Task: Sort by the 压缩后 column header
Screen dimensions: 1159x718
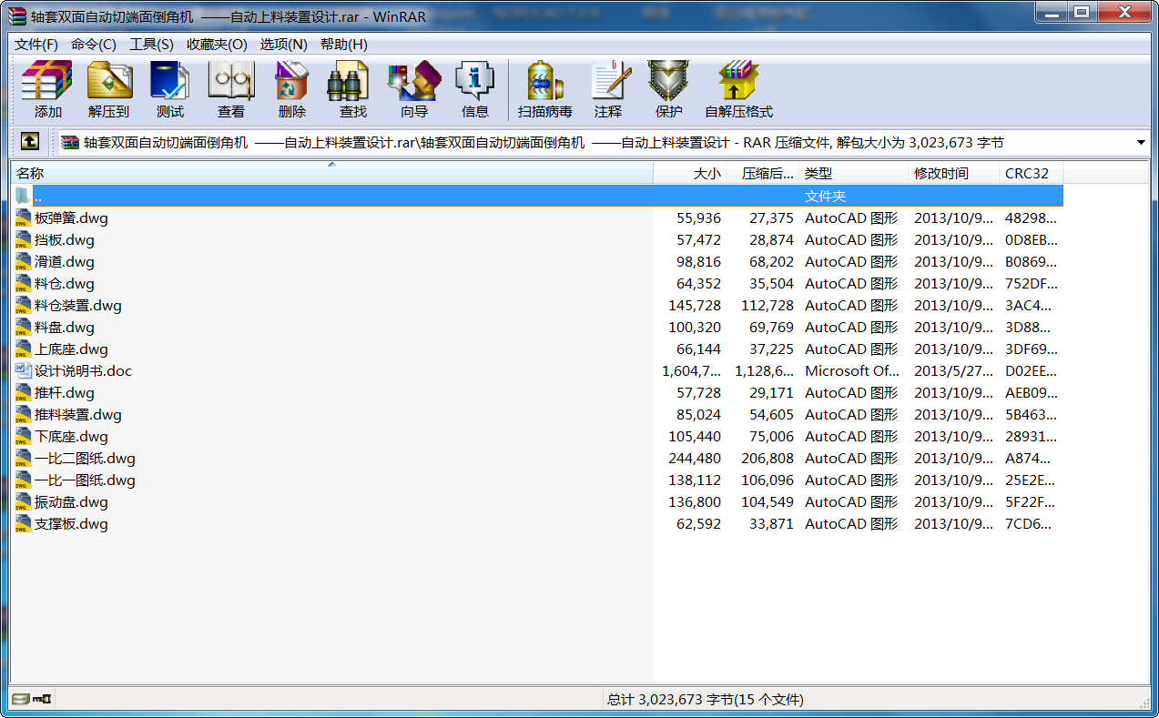Action: tap(763, 173)
